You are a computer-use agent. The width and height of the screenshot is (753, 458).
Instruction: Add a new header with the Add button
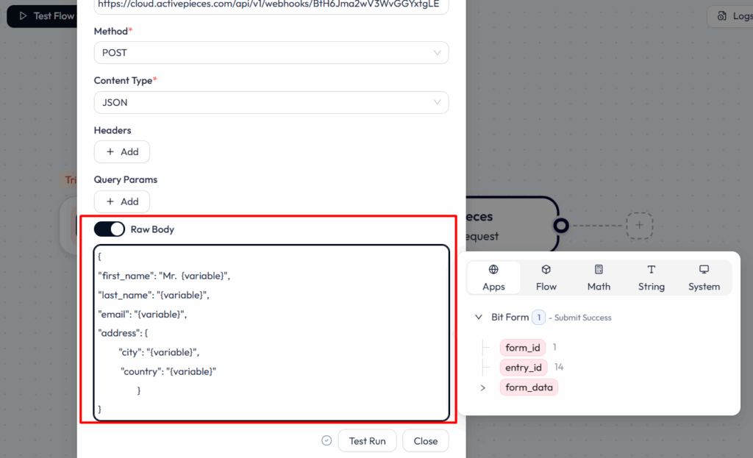coord(121,151)
